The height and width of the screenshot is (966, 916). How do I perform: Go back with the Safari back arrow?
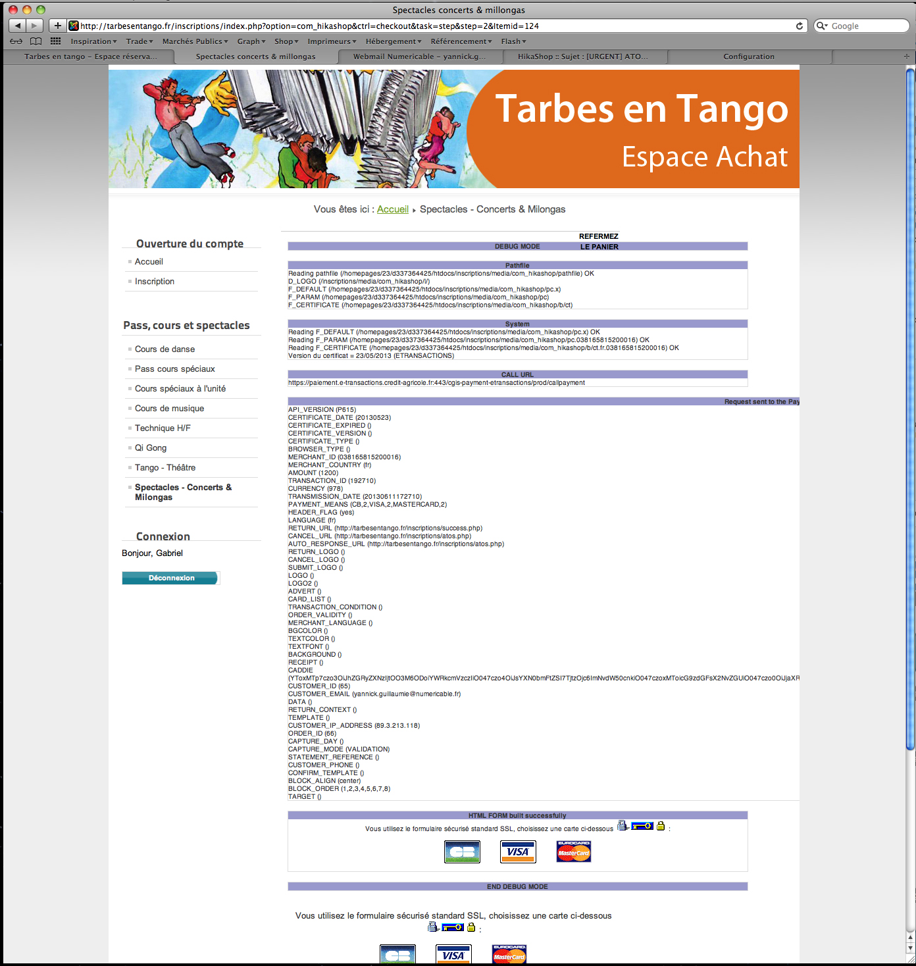[18, 26]
